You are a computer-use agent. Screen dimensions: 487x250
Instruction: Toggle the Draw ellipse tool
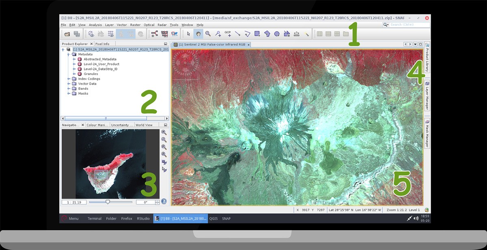tap(277, 34)
